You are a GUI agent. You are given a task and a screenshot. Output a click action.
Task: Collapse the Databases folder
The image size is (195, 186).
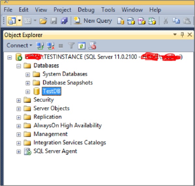(x=19, y=66)
